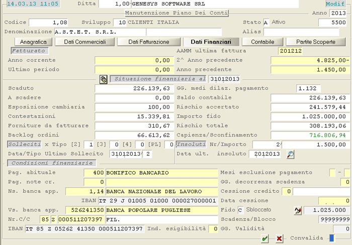This screenshot has height=245, width=352.
Task: Open the Anagrafica tab
Action: (34, 42)
